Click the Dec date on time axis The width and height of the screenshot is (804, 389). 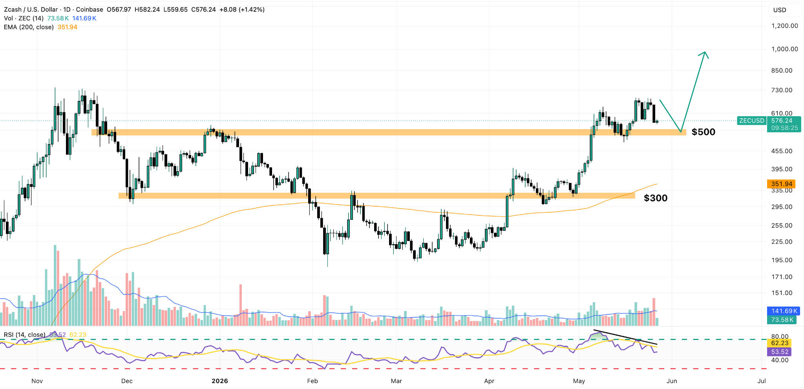coord(127,381)
